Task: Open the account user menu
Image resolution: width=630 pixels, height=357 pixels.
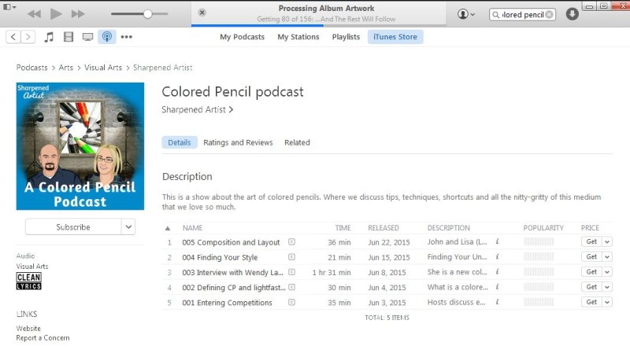Action: 466,14
